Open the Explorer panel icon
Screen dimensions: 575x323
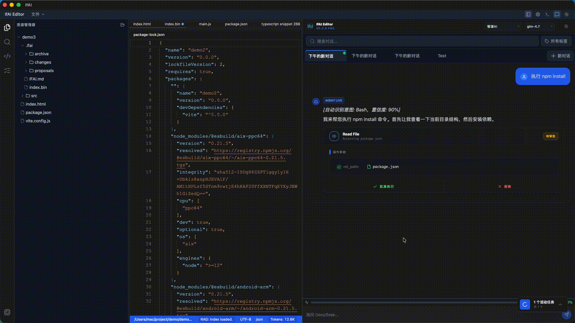(x=7, y=27)
